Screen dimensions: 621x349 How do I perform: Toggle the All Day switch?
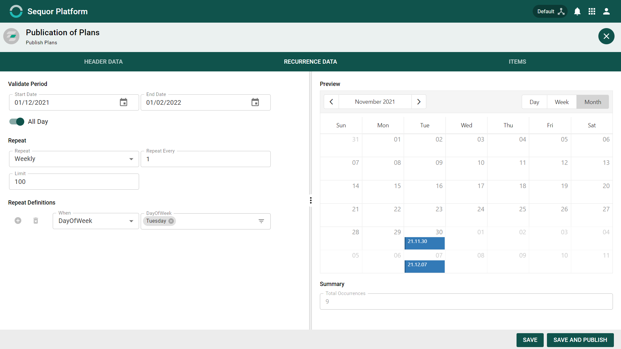[17, 122]
